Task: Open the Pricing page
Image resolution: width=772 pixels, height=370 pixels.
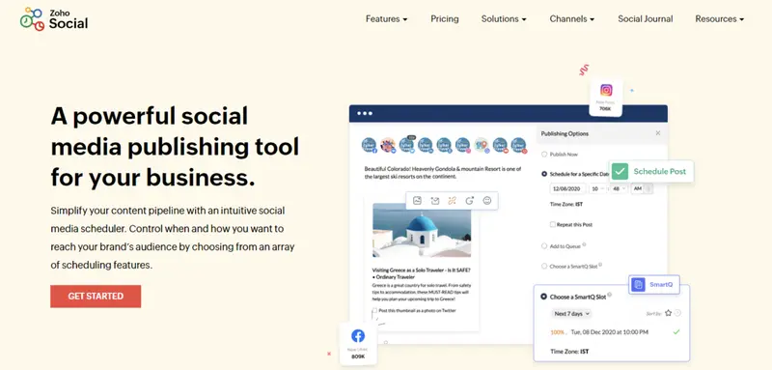Action: tap(445, 18)
